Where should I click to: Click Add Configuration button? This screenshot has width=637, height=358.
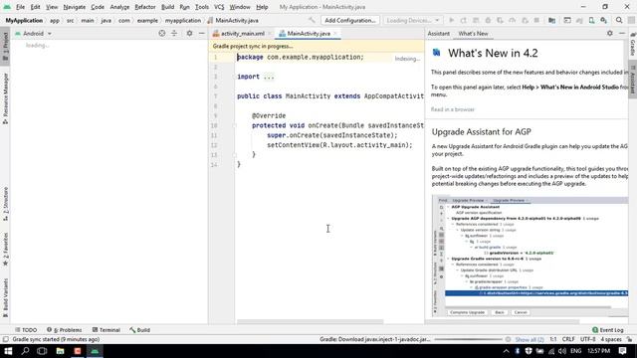pyautogui.click(x=349, y=20)
